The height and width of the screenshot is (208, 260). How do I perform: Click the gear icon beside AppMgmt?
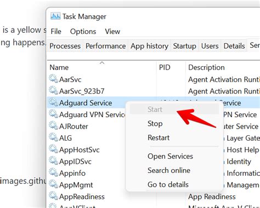point(54,184)
